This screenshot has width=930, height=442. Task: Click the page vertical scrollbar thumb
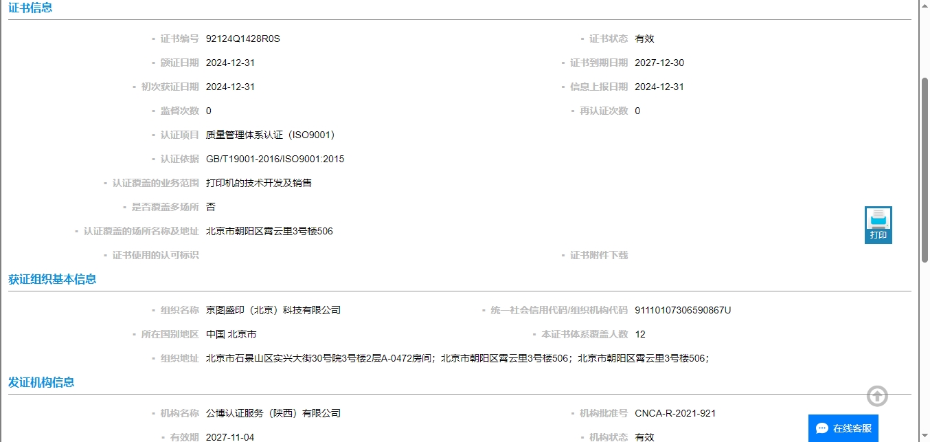click(x=925, y=170)
